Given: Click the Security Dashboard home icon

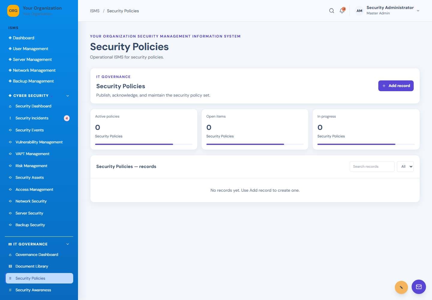Looking at the screenshot, I should pyautogui.click(x=10, y=106).
